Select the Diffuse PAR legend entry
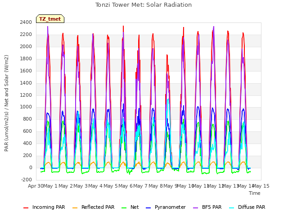The width and height of the screenshot is (288, 216). pyautogui.click(x=247, y=207)
